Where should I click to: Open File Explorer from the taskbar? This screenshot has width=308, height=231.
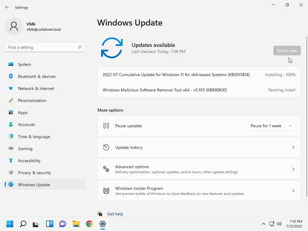[x=76, y=224]
